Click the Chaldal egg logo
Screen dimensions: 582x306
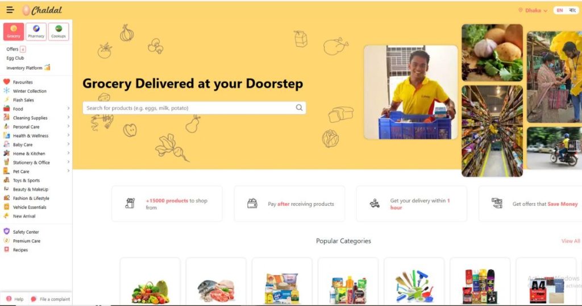(26, 10)
